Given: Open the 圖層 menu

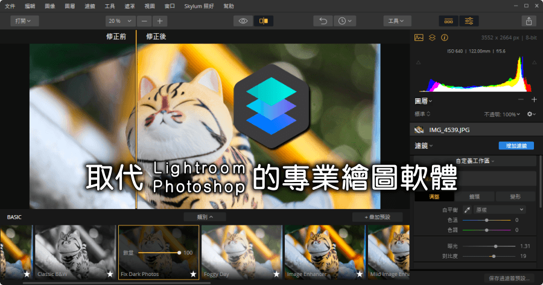Looking at the screenshot, I should click(69, 6).
